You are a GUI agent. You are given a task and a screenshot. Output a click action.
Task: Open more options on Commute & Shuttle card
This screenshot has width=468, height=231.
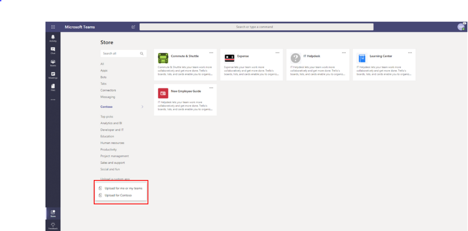click(211, 53)
